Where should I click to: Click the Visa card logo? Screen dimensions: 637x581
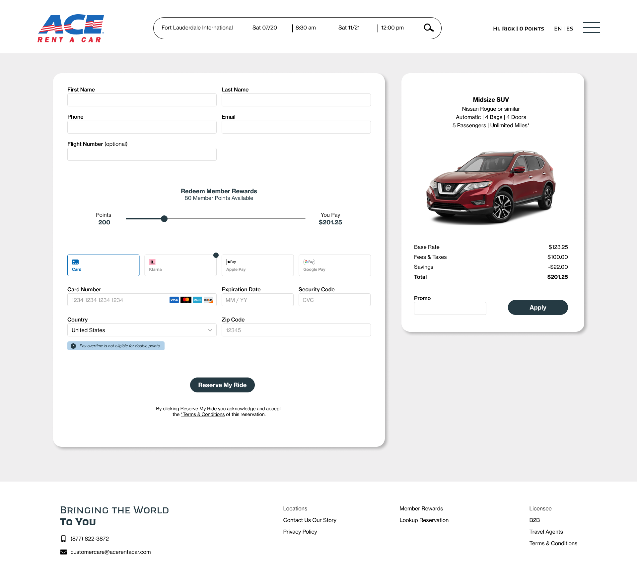tap(174, 300)
